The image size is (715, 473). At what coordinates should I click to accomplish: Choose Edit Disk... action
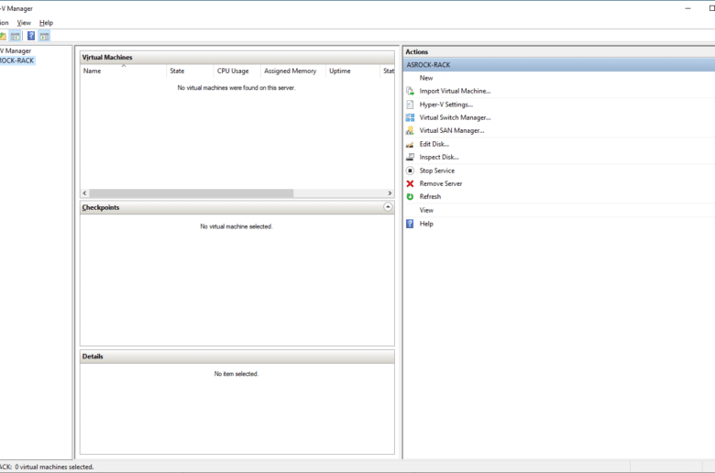434,144
